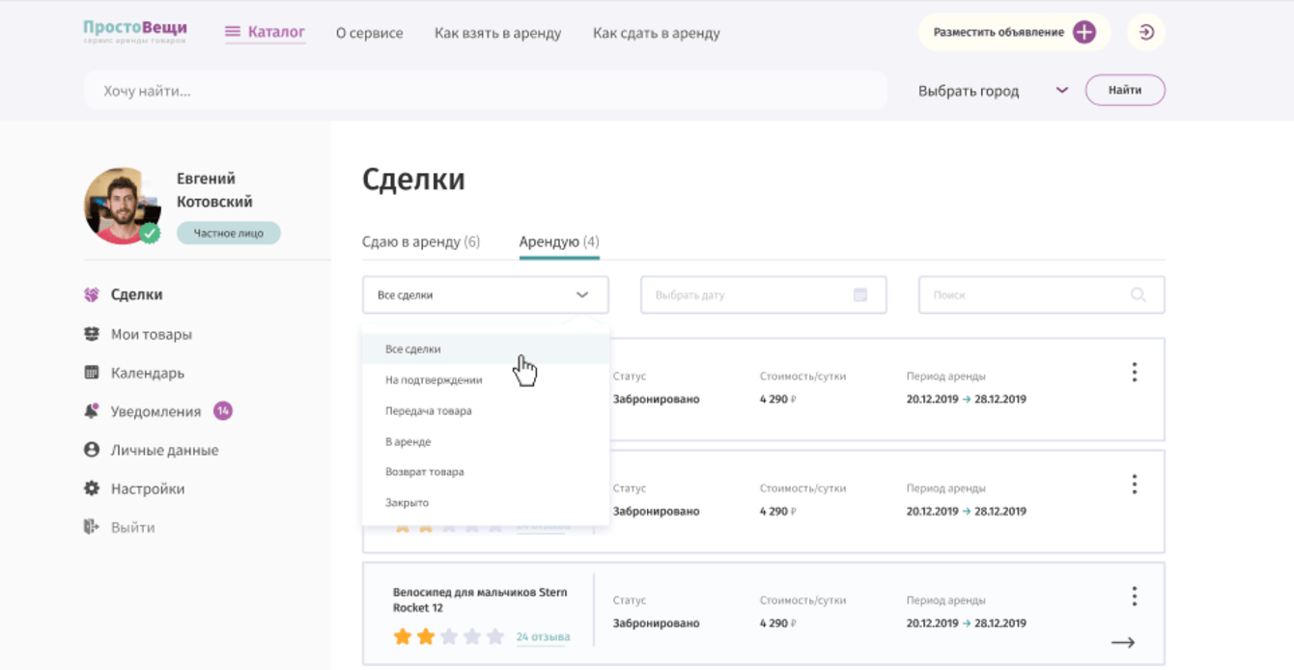Click the green verified checkmark on avatar
This screenshot has height=670, width=1294.
(x=150, y=233)
